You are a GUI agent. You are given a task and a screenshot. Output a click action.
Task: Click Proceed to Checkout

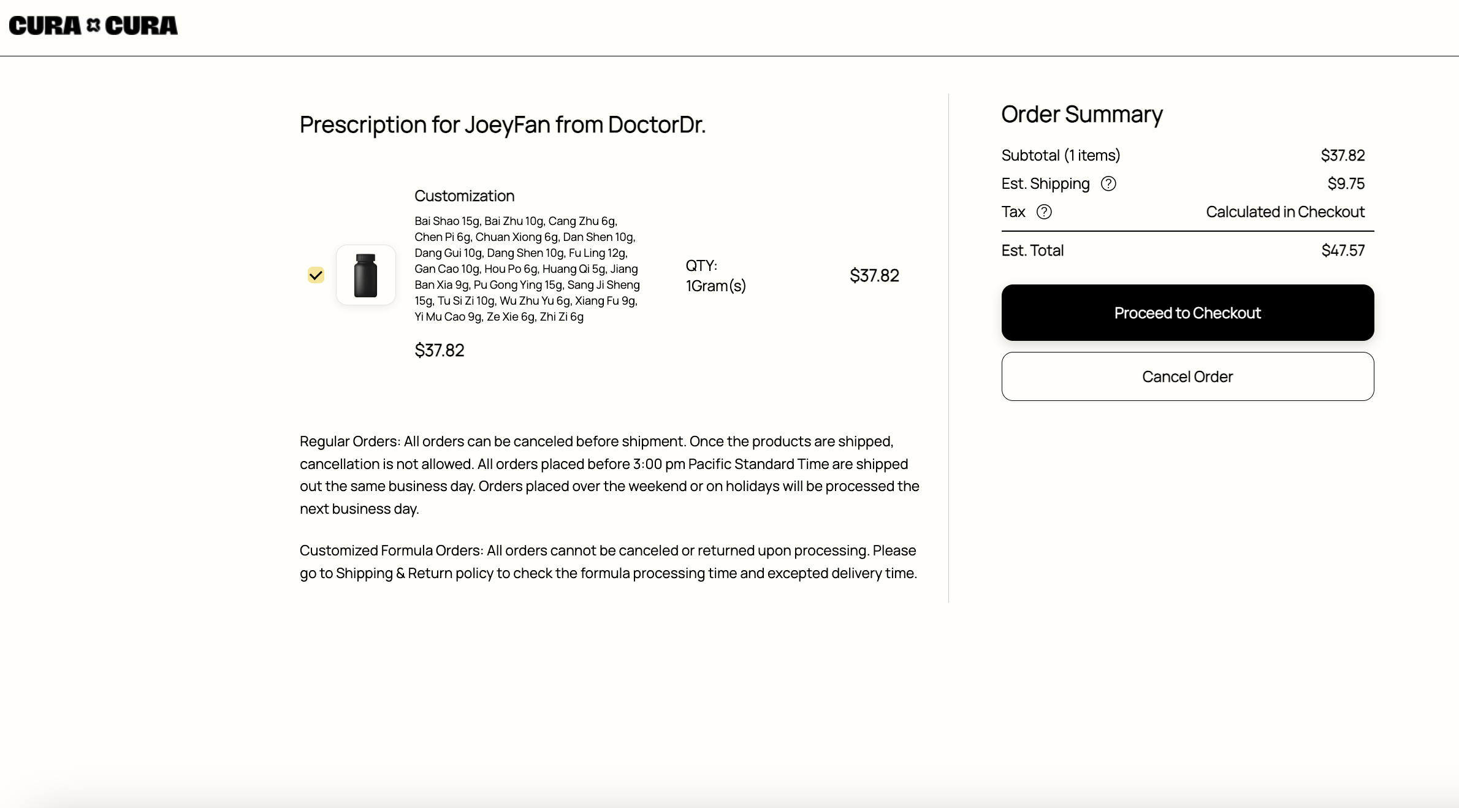pyautogui.click(x=1187, y=313)
